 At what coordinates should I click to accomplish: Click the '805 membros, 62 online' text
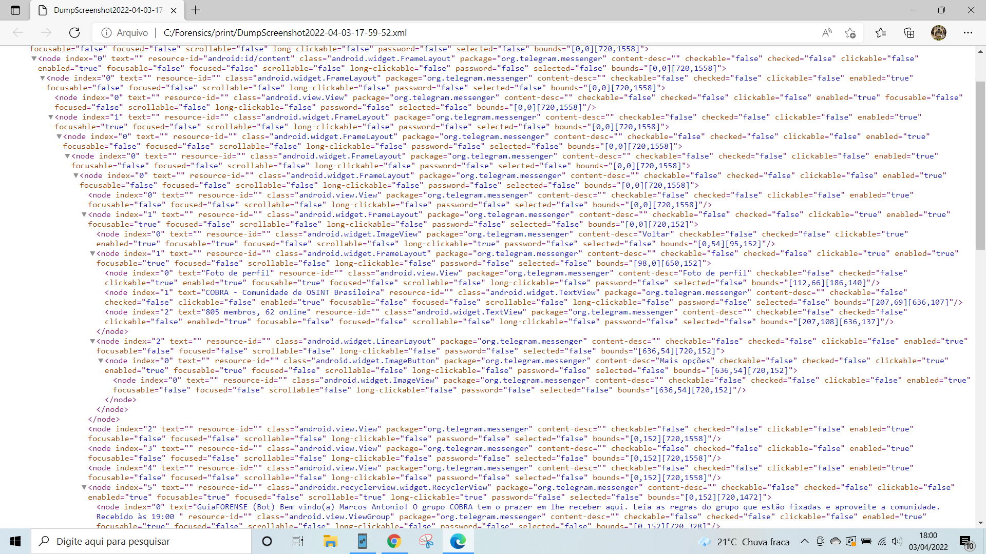coord(257,312)
